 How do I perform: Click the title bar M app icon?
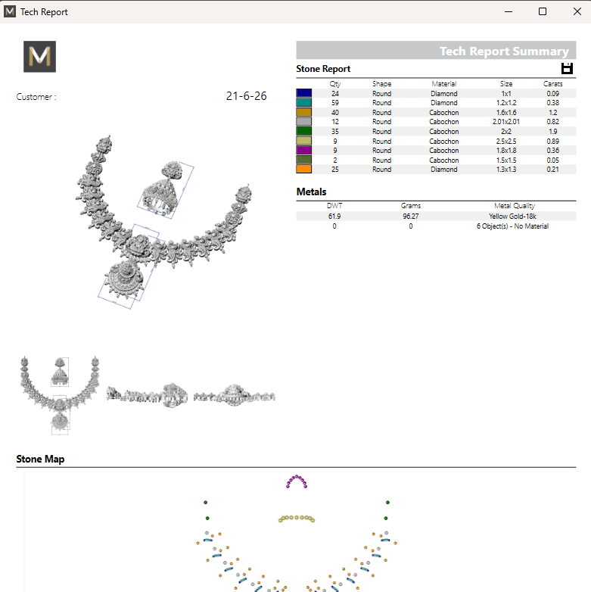(9, 11)
